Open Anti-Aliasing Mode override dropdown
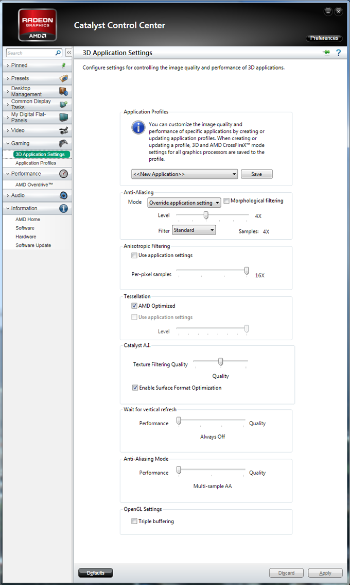Screen dimensions: 350x585 184,203
